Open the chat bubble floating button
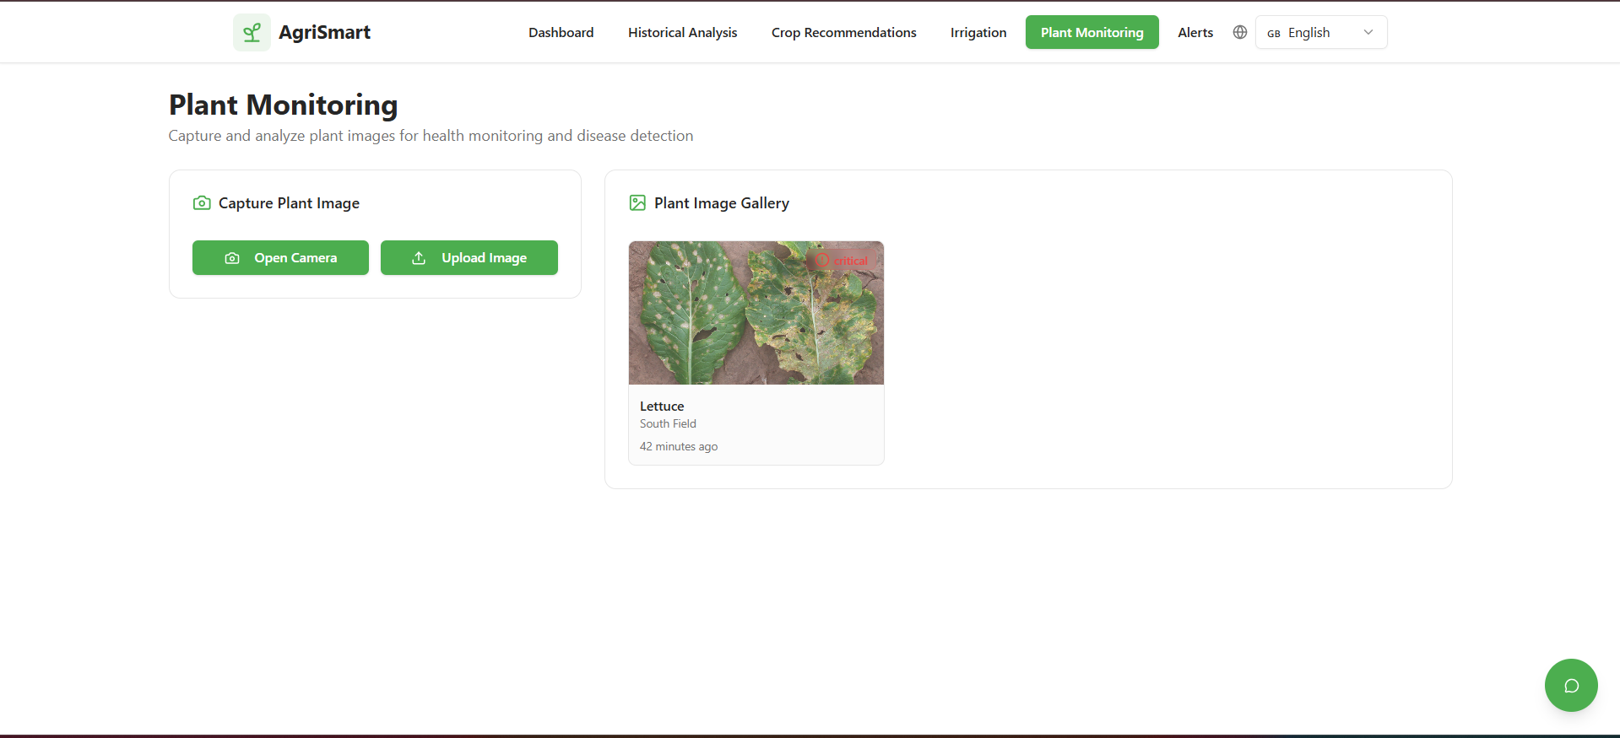Viewport: 1620px width, 738px height. pyautogui.click(x=1571, y=685)
